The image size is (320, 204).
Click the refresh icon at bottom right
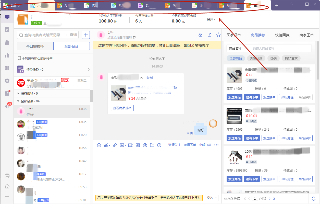(314, 198)
